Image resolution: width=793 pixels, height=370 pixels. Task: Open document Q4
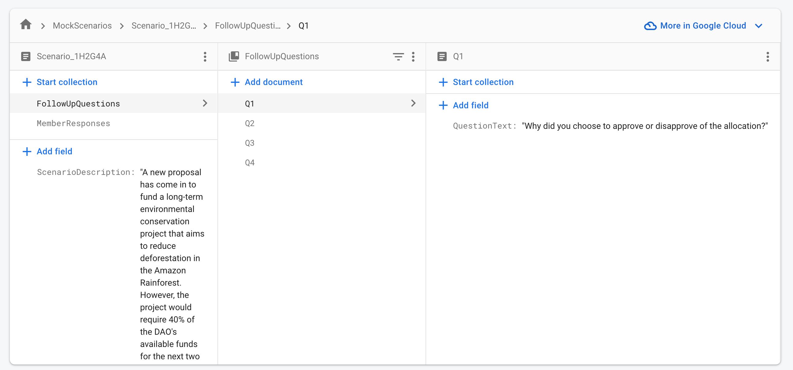tap(250, 163)
